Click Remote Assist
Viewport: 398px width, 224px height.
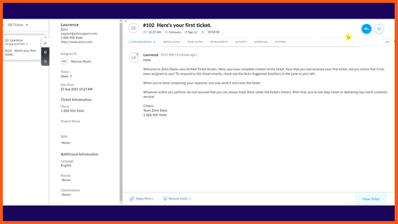[178, 199]
